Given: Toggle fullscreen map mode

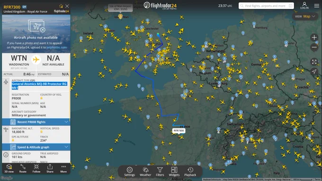Looking at the screenshot, I should click(314, 62).
